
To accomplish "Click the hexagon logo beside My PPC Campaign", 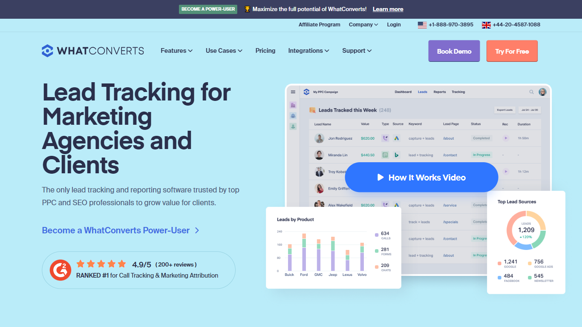I will tap(306, 92).
